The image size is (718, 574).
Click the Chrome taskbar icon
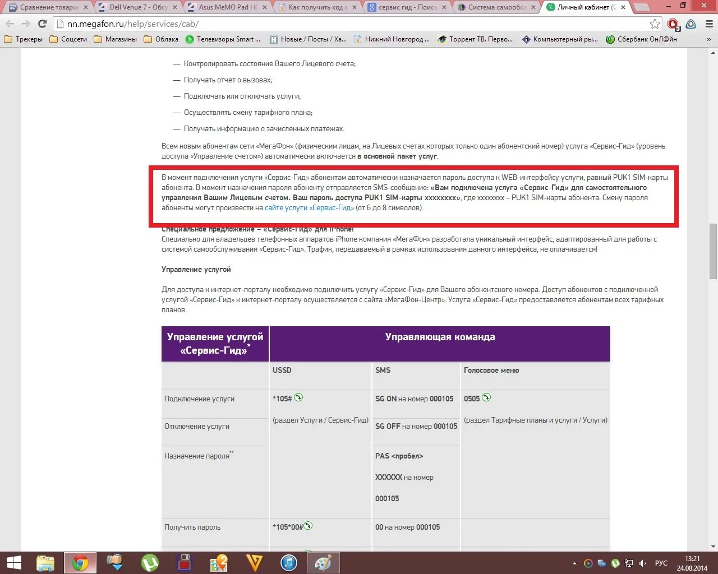(x=80, y=563)
